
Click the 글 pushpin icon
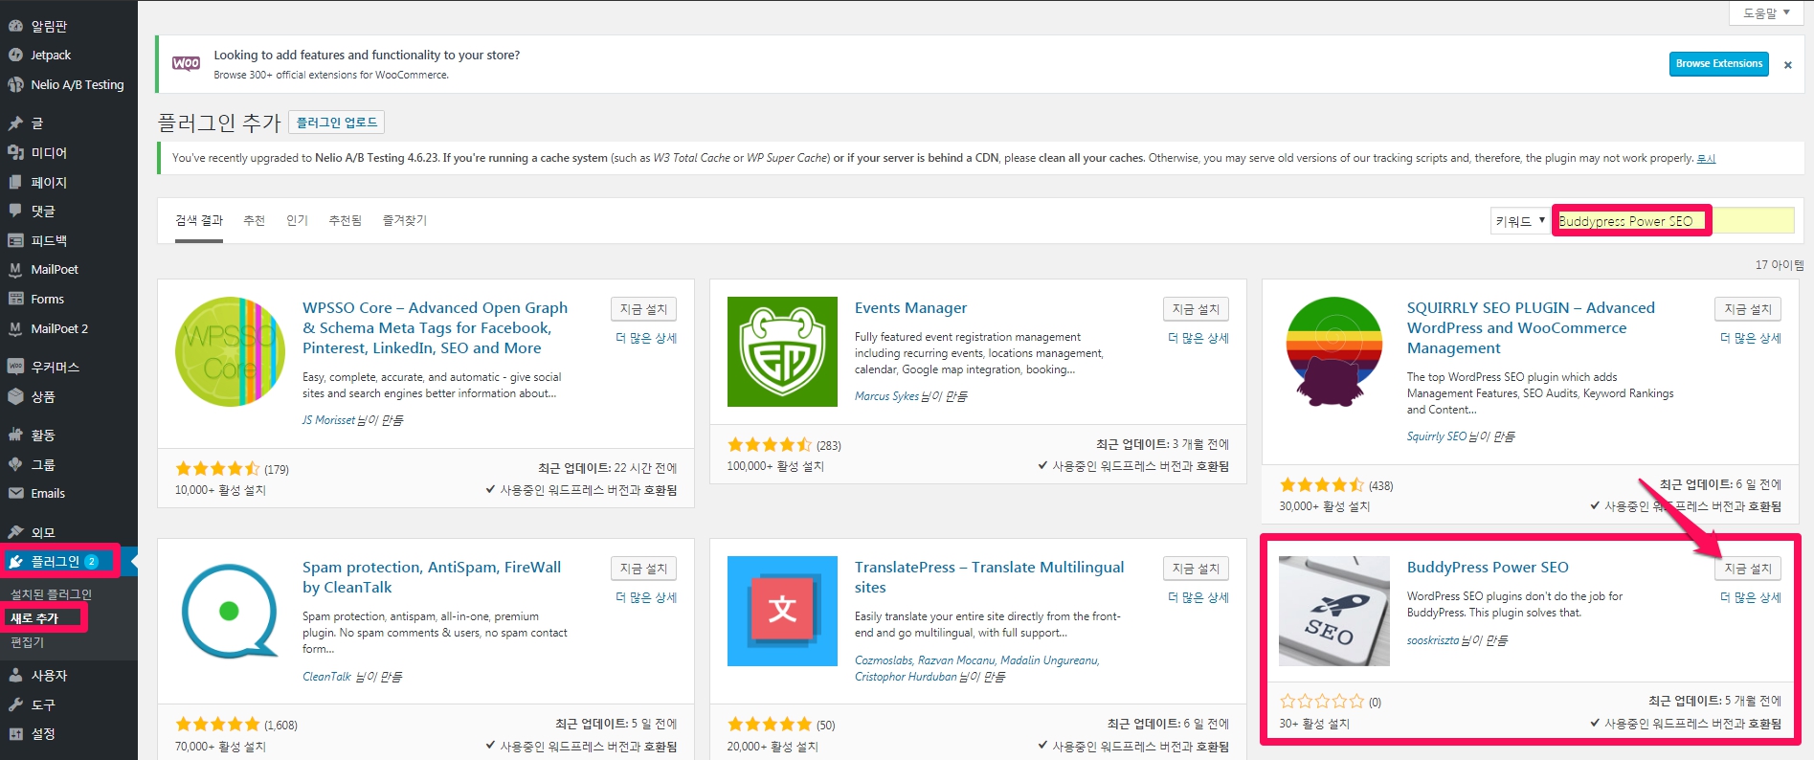pos(15,123)
